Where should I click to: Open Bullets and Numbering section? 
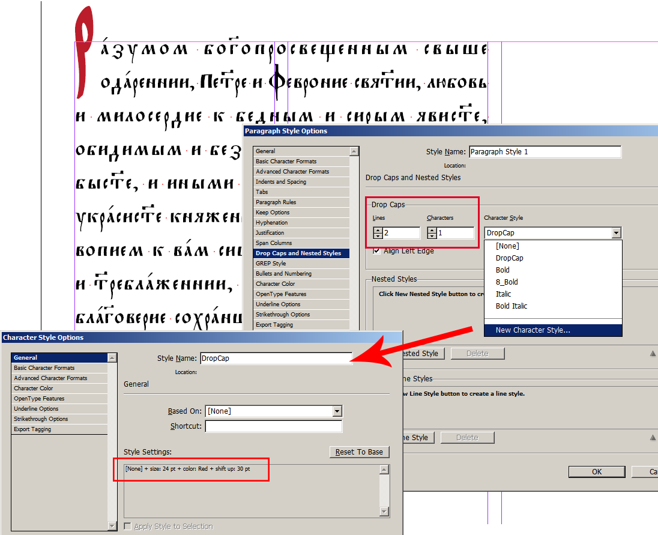click(x=301, y=274)
